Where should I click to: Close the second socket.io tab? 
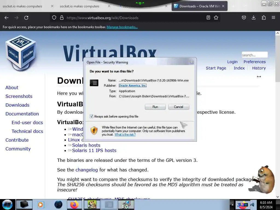pos(109,6)
